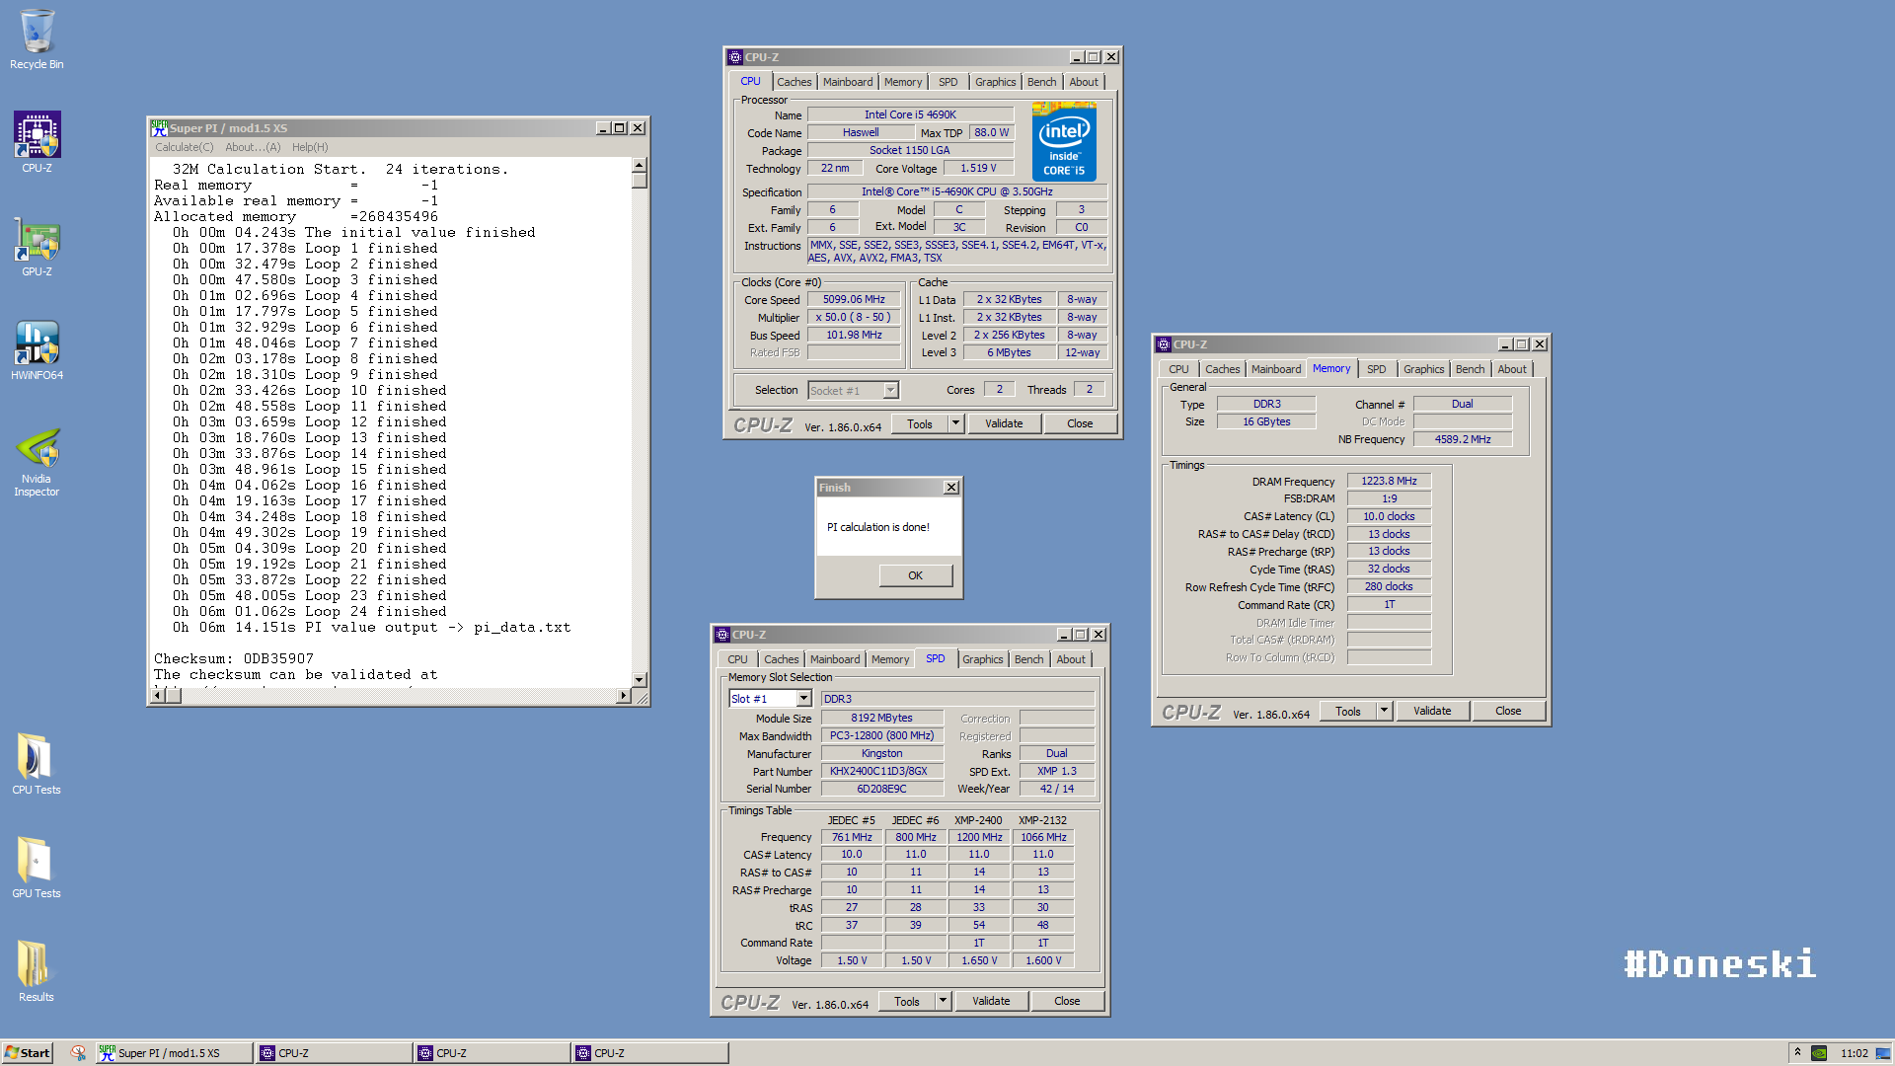Screen dimensions: 1895x1066
Task: Launch the GPU-Z desktop shortcut
Action: point(37,246)
